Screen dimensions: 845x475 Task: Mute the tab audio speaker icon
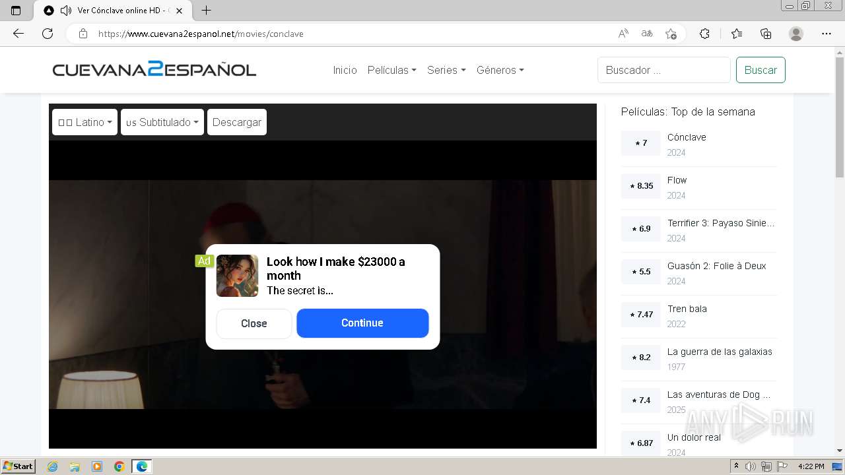[x=65, y=11]
